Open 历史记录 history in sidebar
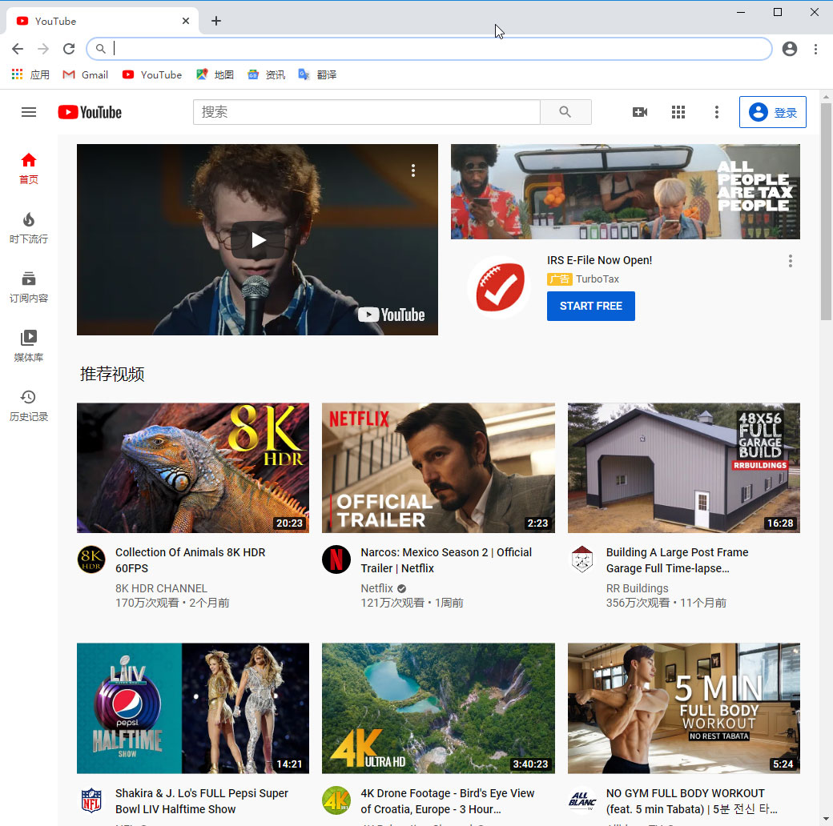This screenshot has height=826, width=833. [29, 406]
